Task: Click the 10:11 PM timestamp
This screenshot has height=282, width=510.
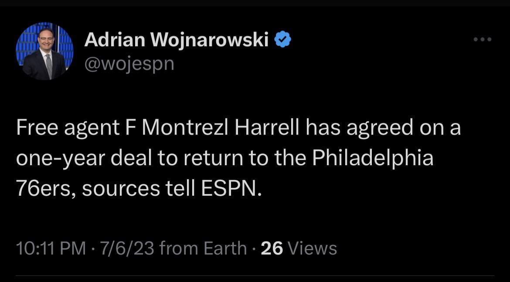Action: coord(51,248)
